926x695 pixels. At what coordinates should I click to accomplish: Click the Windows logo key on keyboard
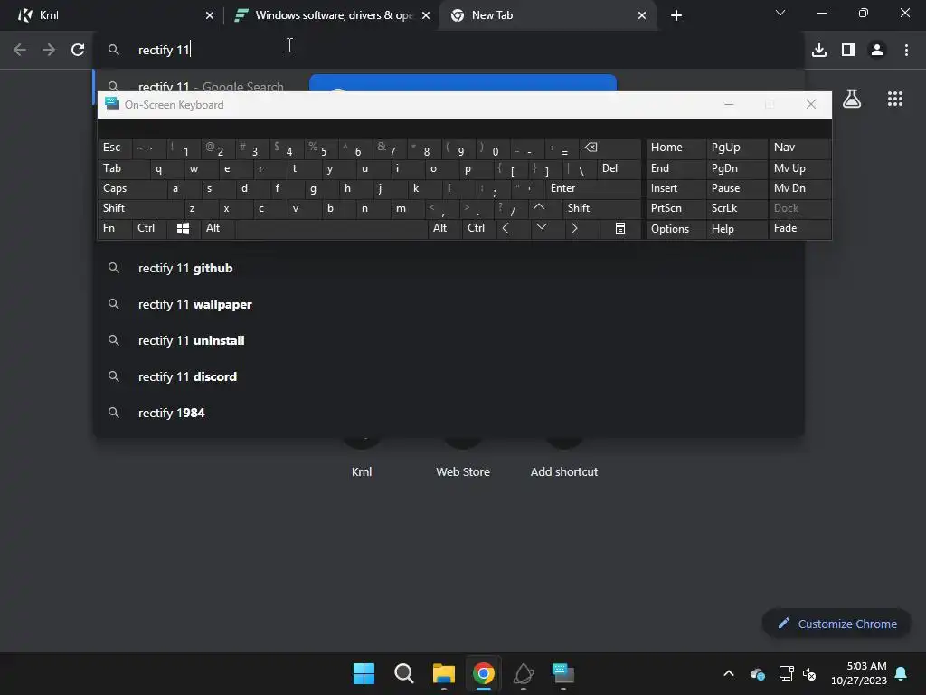(183, 229)
